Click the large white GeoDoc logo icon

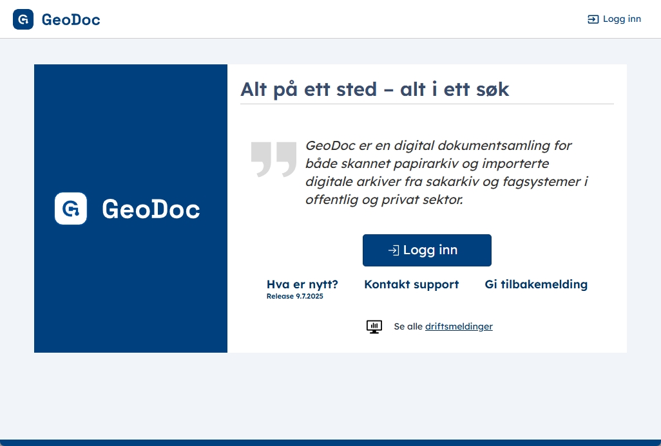(71, 209)
